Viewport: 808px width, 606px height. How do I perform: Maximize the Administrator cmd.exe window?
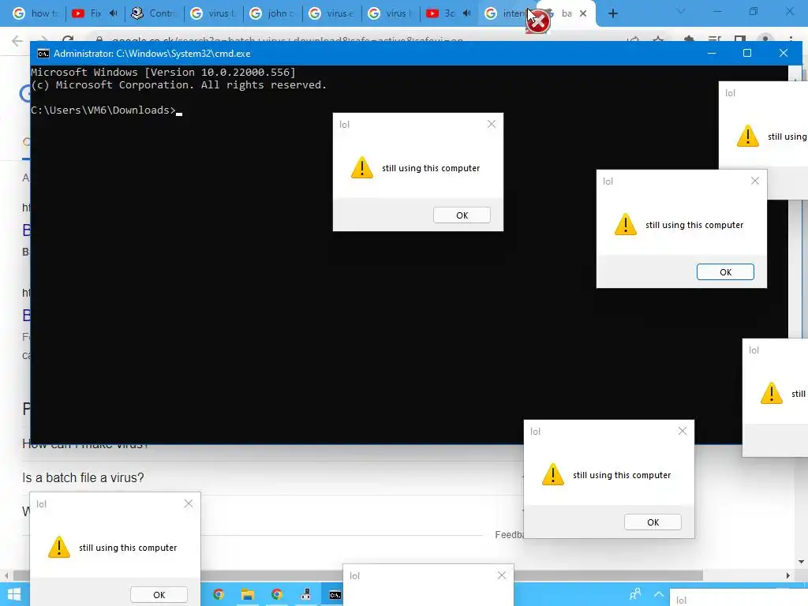747,53
